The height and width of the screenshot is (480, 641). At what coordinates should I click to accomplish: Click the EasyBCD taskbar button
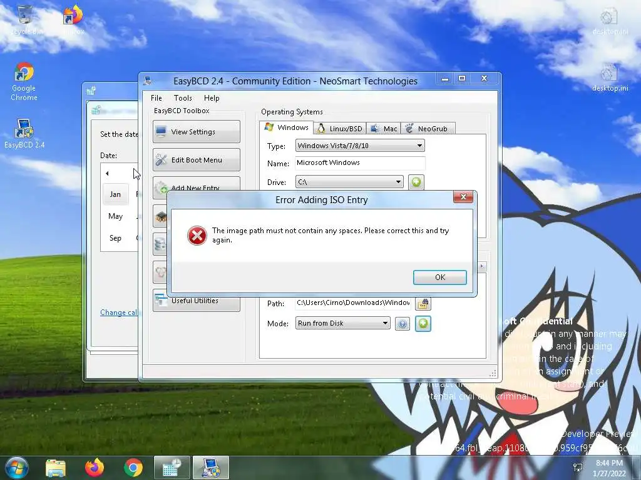click(211, 467)
